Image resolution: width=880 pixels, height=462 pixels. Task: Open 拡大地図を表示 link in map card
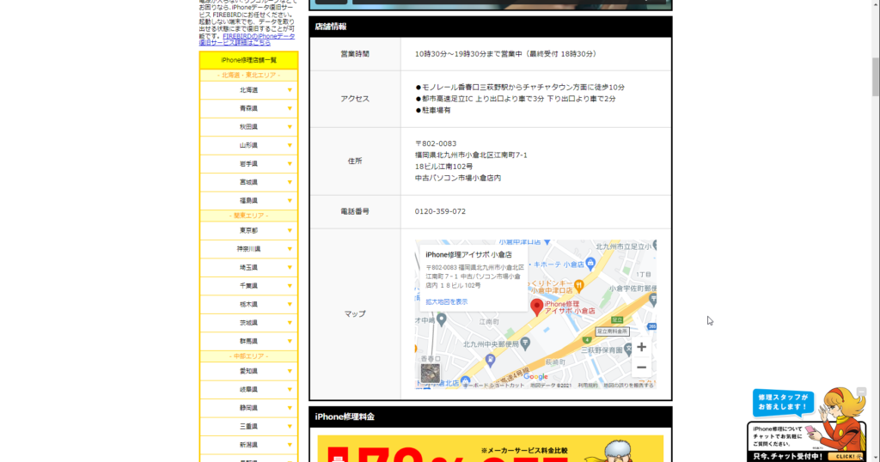click(446, 301)
